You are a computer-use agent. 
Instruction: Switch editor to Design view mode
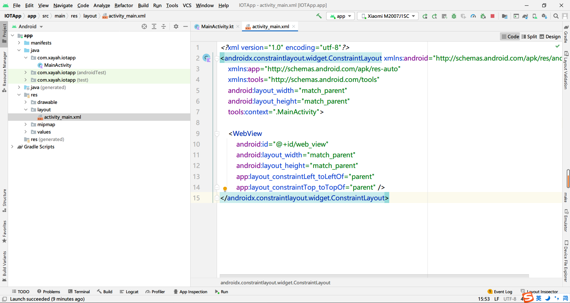(550, 37)
